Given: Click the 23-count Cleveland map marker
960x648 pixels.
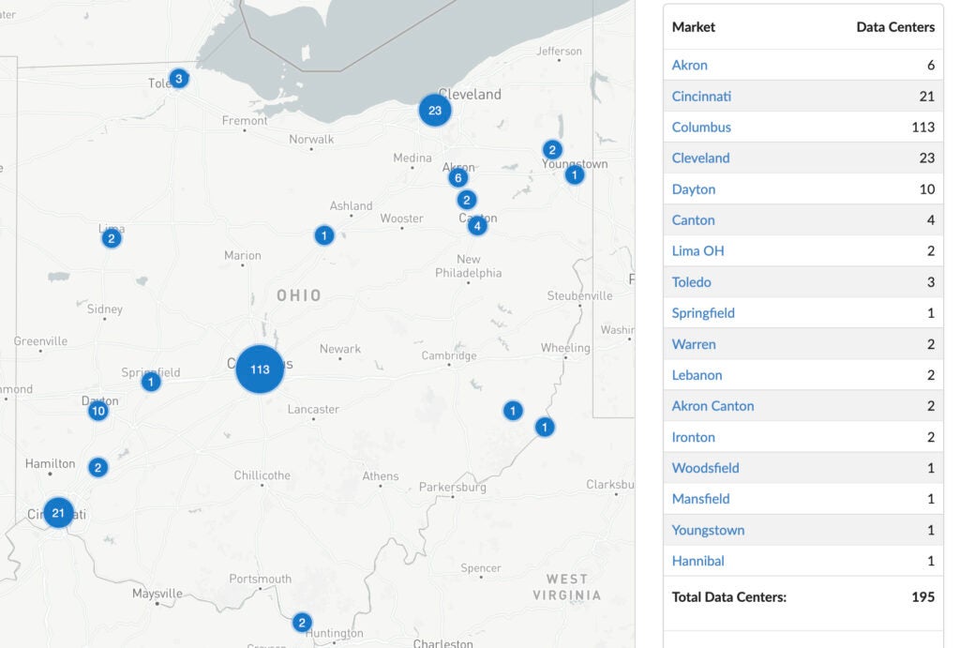Looking at the screenshot, I should (x=434, y=110).
